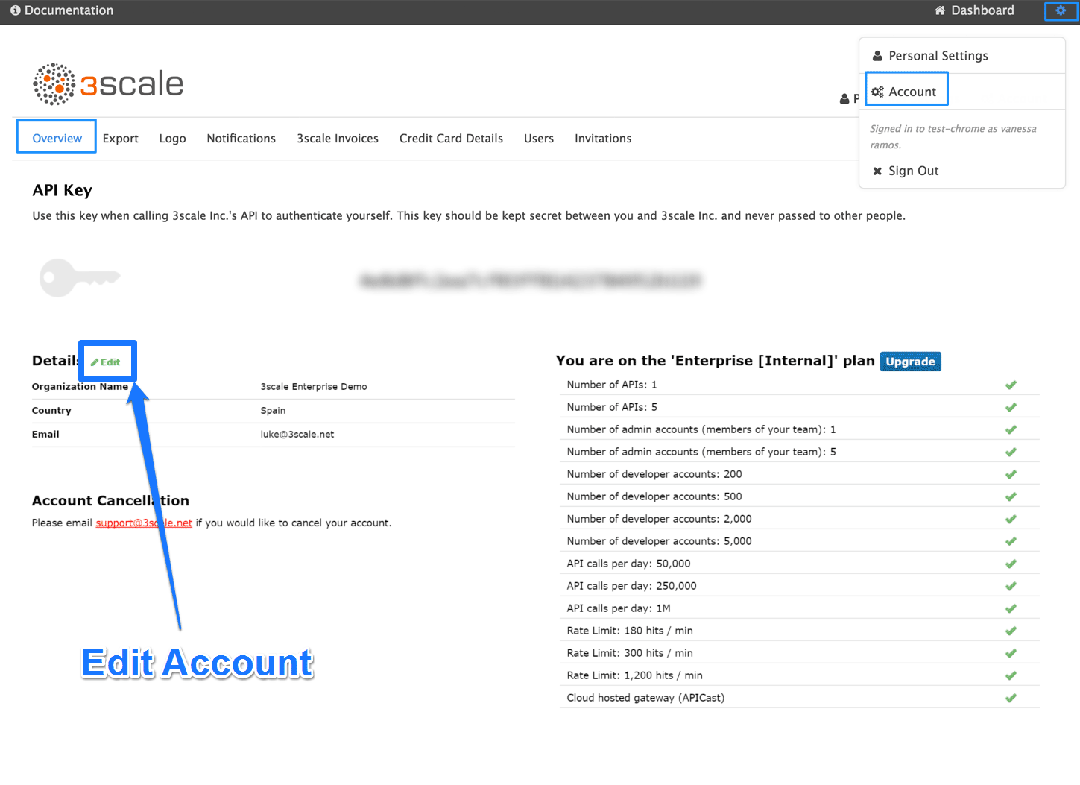Click 'Number of developer accounts: 2,000' row
The width and height of the screenshot is (1080, 785).
pyautogui.click(x=799, y=519)
